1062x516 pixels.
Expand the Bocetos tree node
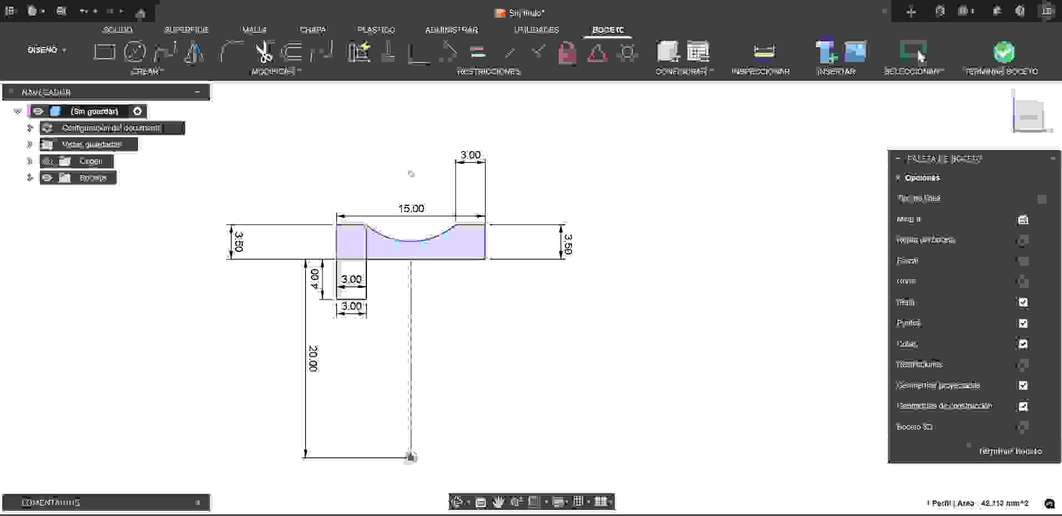30,178
